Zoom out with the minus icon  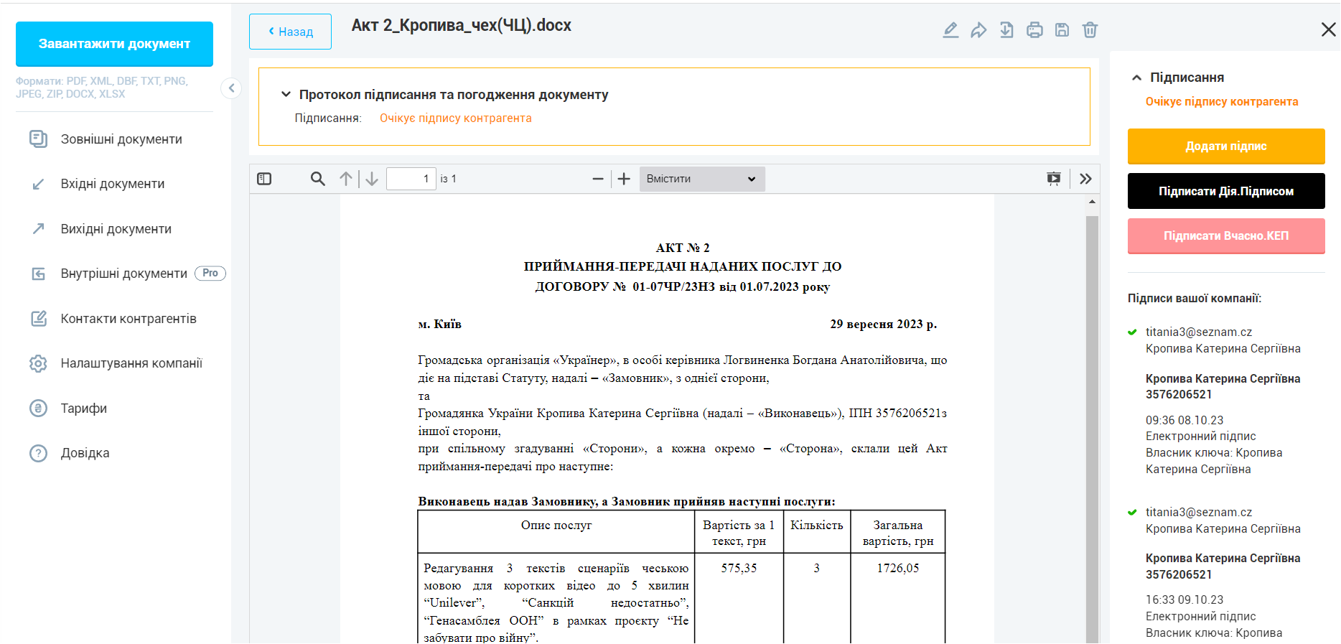597,179
